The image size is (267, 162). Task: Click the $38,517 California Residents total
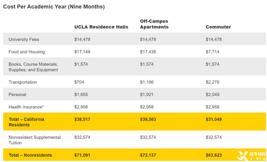[x=82, y=119]
